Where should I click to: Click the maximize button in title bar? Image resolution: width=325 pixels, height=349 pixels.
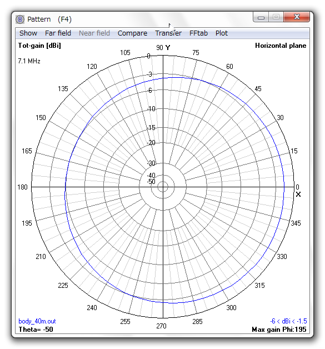point(276,17)
